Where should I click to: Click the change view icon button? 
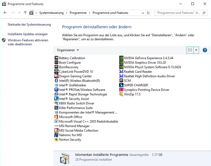tap(190, 50)
